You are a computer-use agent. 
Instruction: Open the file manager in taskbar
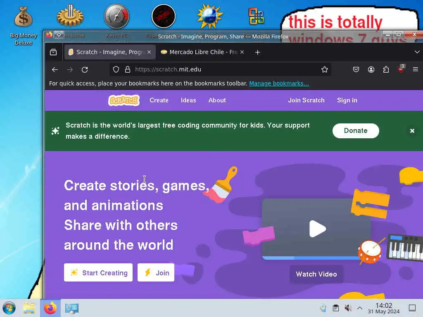click(x=29, y=308)
